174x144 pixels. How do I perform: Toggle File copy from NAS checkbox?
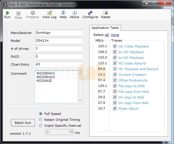(x=115, y=92)
